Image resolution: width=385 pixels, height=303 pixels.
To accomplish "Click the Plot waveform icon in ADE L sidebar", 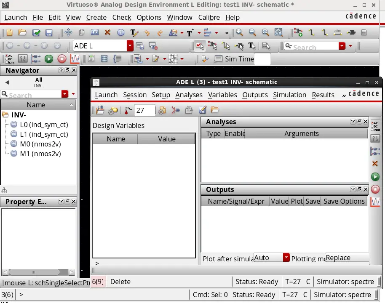I will pos(375,202).
